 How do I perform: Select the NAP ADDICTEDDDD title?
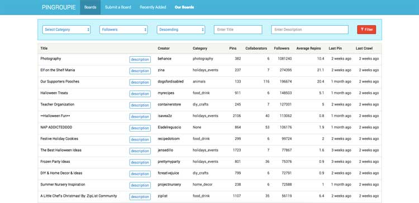[56, 128]
